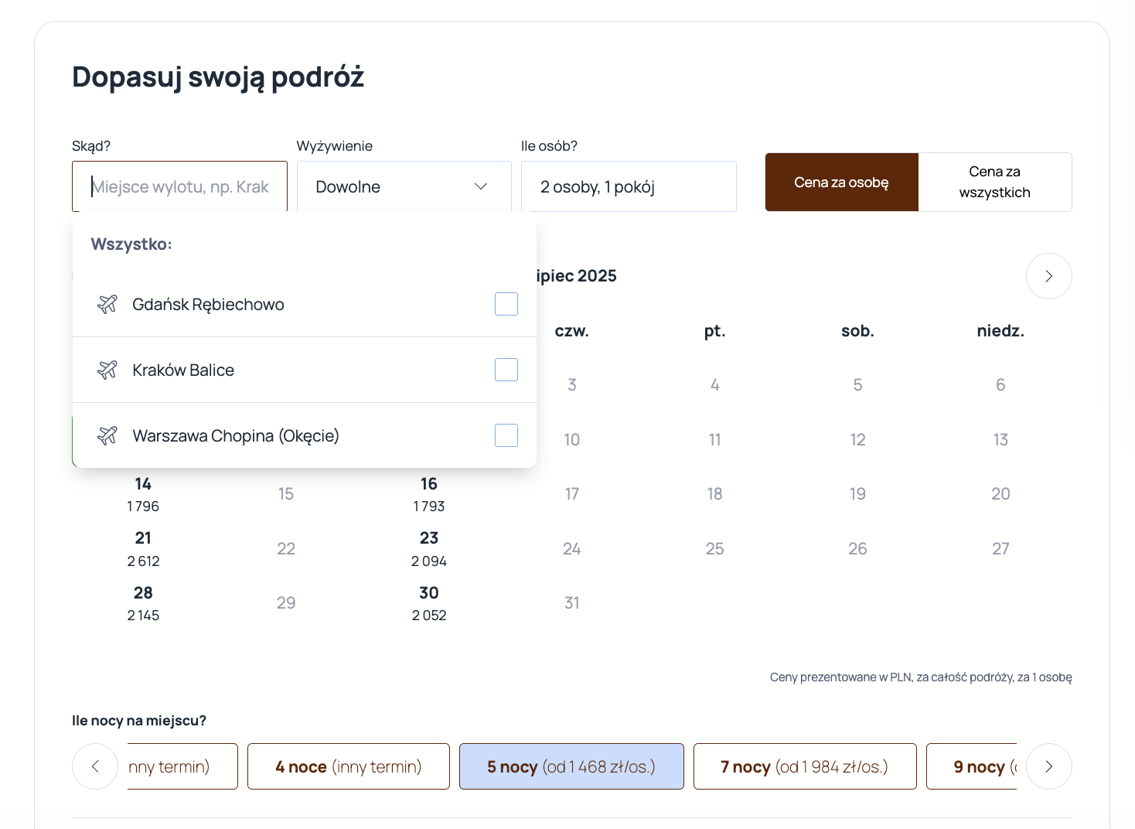Click day 13 in niedz. column
The width and height of the screenshot is (1135, 829).
[1000, 440]
